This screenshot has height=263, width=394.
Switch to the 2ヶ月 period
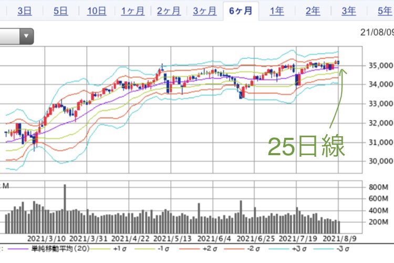(169, 11)
